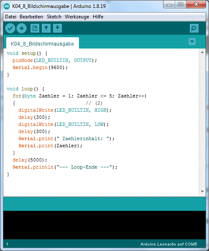Create a new sketch via toolbar icon
Image resolution: width=209 pixels, height=251 pixels.
(x=35, y=28)
